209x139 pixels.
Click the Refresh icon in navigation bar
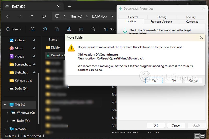(44, 16)
